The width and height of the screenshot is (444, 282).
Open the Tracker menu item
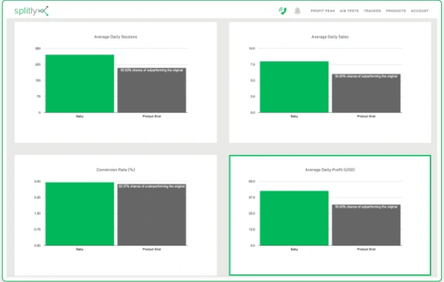pyautogui.click(x=372, y=10)
